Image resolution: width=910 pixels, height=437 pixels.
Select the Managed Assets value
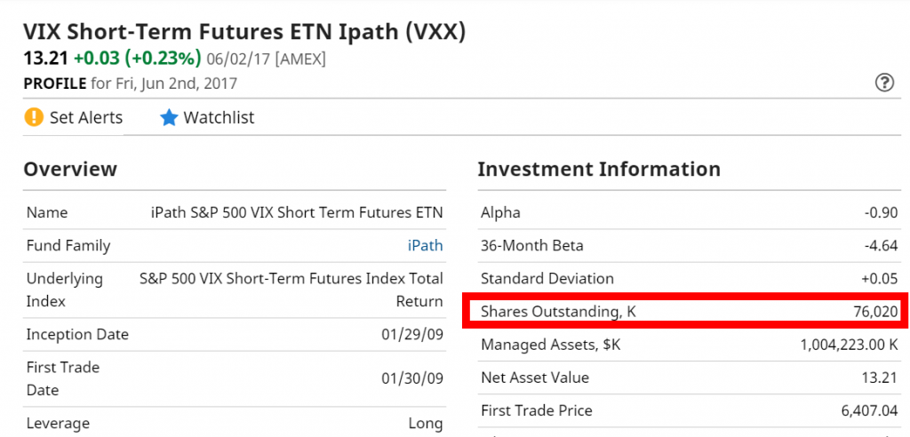[x=849, y=345]
